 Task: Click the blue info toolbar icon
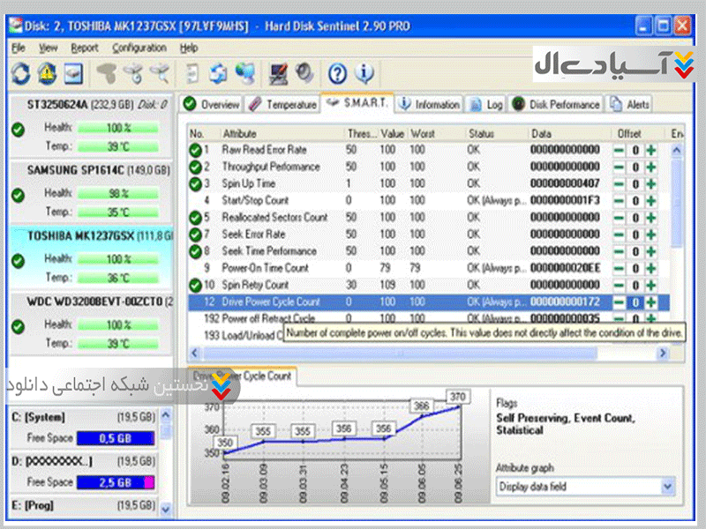pos(364,72)
